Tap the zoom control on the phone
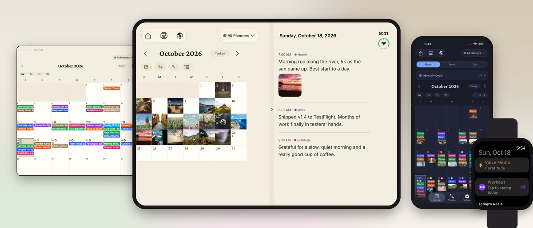Screen dimensions: 533x228 480,95
